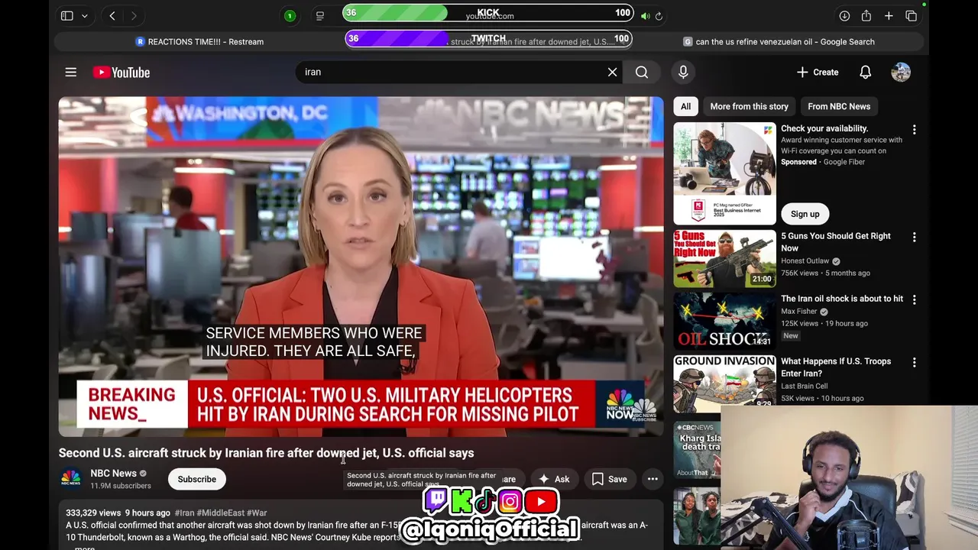Go forward in browser history
Screen dimensions: 978x550
(134, 15)
